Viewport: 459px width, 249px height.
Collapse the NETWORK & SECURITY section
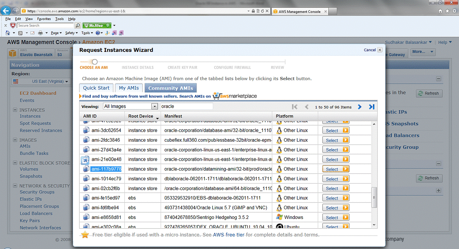tap(15, 186)
